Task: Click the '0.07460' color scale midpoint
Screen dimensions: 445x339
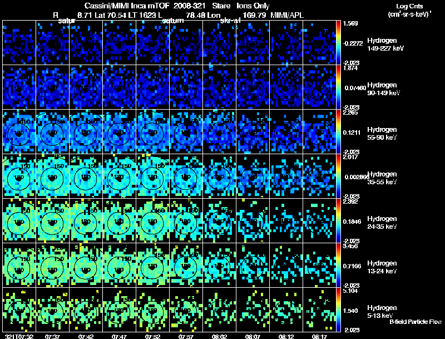Action: click(355, 88)
